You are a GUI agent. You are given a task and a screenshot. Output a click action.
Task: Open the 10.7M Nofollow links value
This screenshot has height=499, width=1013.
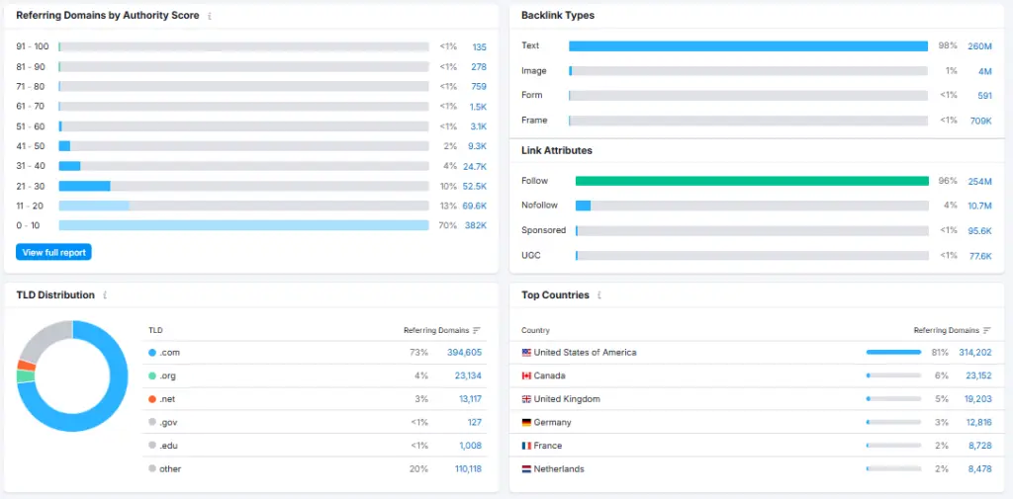point(978,206)
